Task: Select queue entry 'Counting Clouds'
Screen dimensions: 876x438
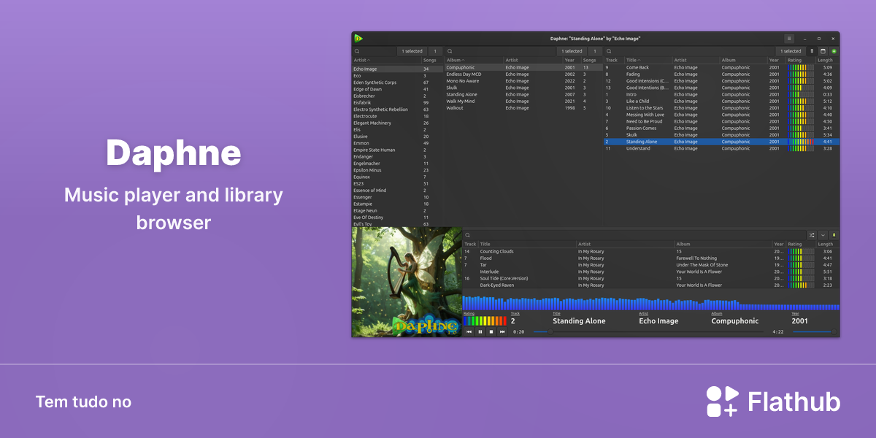Action: [x=650, y=251]
